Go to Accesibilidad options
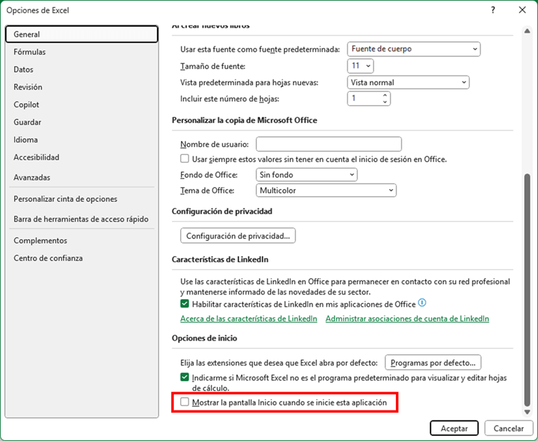 [81, 157]
